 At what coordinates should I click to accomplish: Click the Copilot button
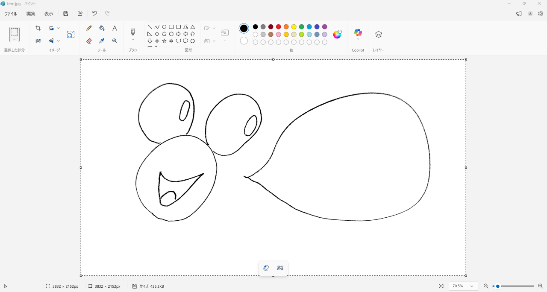click(x=358, y=33)
